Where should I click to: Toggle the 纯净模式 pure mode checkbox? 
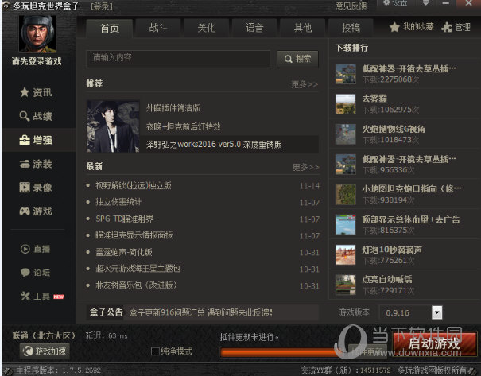pos(155,351)
